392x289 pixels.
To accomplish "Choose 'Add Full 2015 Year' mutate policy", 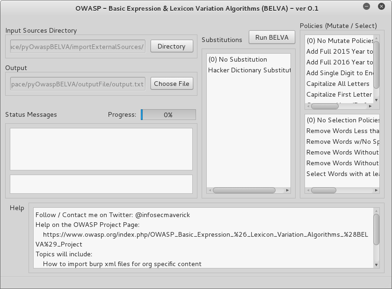I will pos(340,51).
